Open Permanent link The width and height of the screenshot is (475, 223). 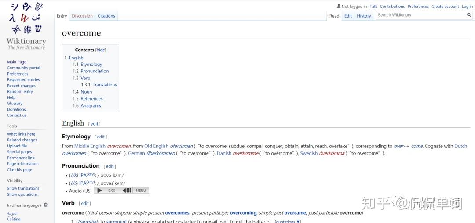click(x=21, y=158)
